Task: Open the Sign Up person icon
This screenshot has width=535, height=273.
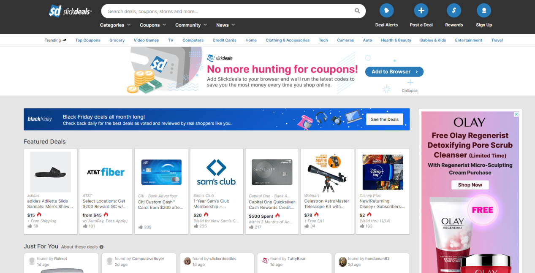Action: [x=484, y=11]
